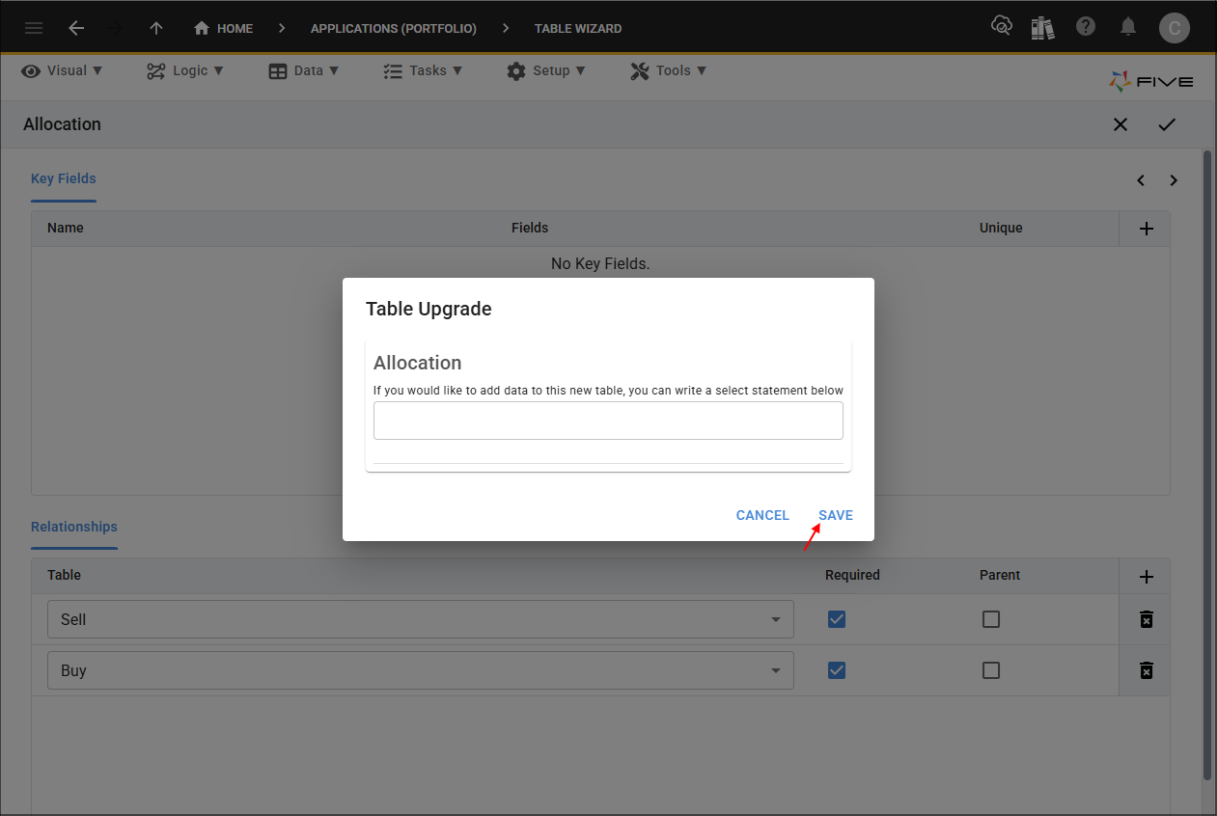Viewport: 1217px width, 816px height.
Task: Check Parent for the Buy row
Action: (x=991, y=670)
